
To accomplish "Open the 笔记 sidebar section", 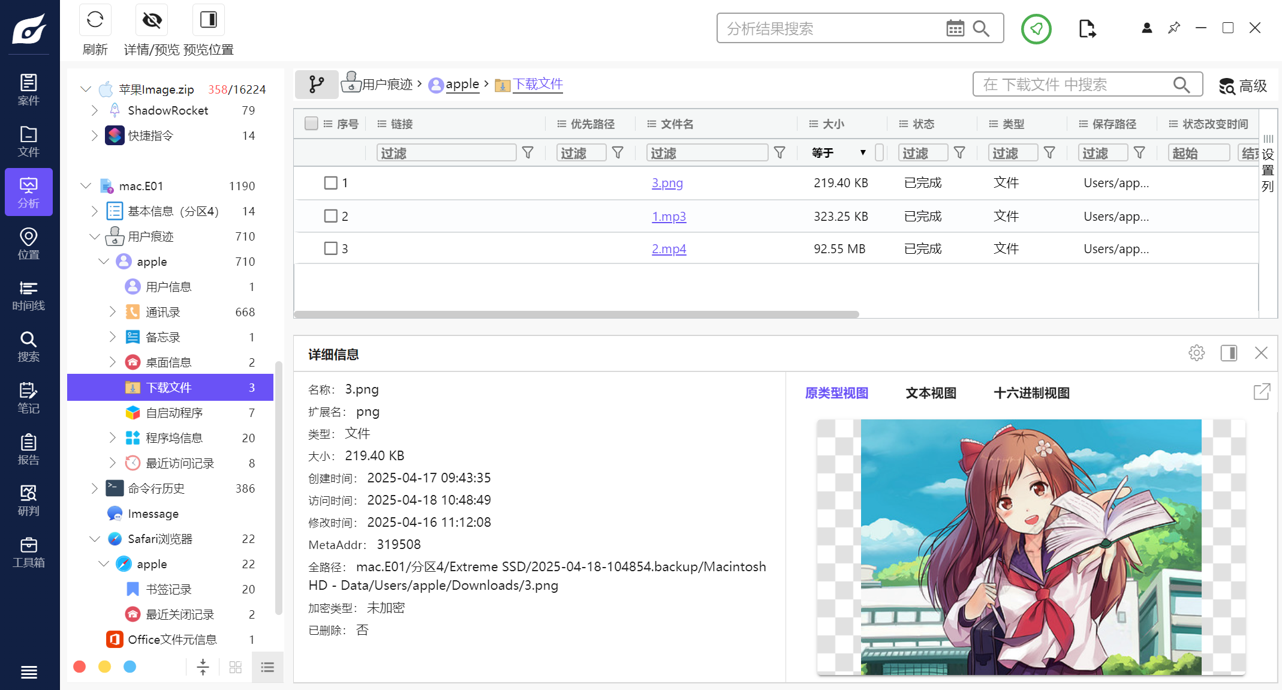I will pos(29,398).
